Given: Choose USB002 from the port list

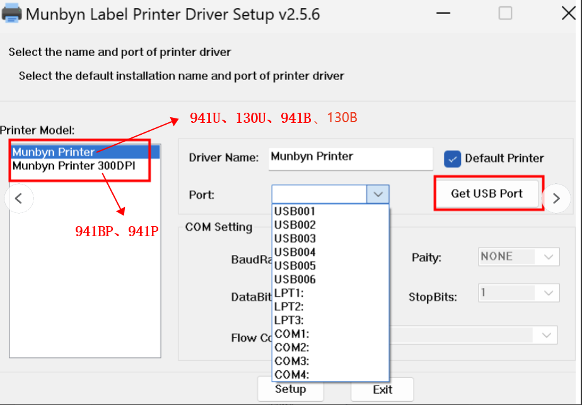Looking at the screenshot, I should pos(330,225).
